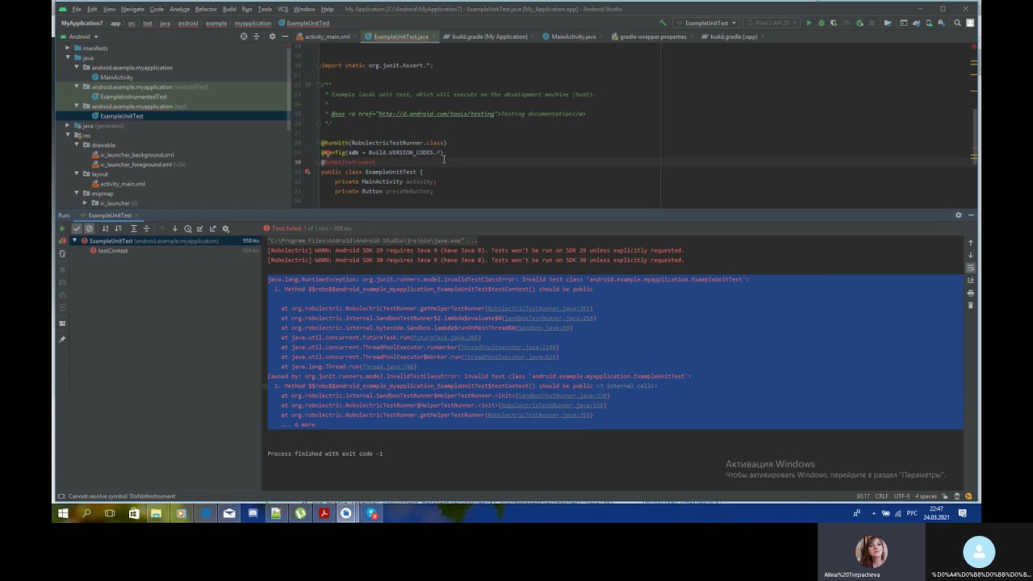
Task: Toggle soft-wrap icon beside console output
Action: (x=970, y=267)
